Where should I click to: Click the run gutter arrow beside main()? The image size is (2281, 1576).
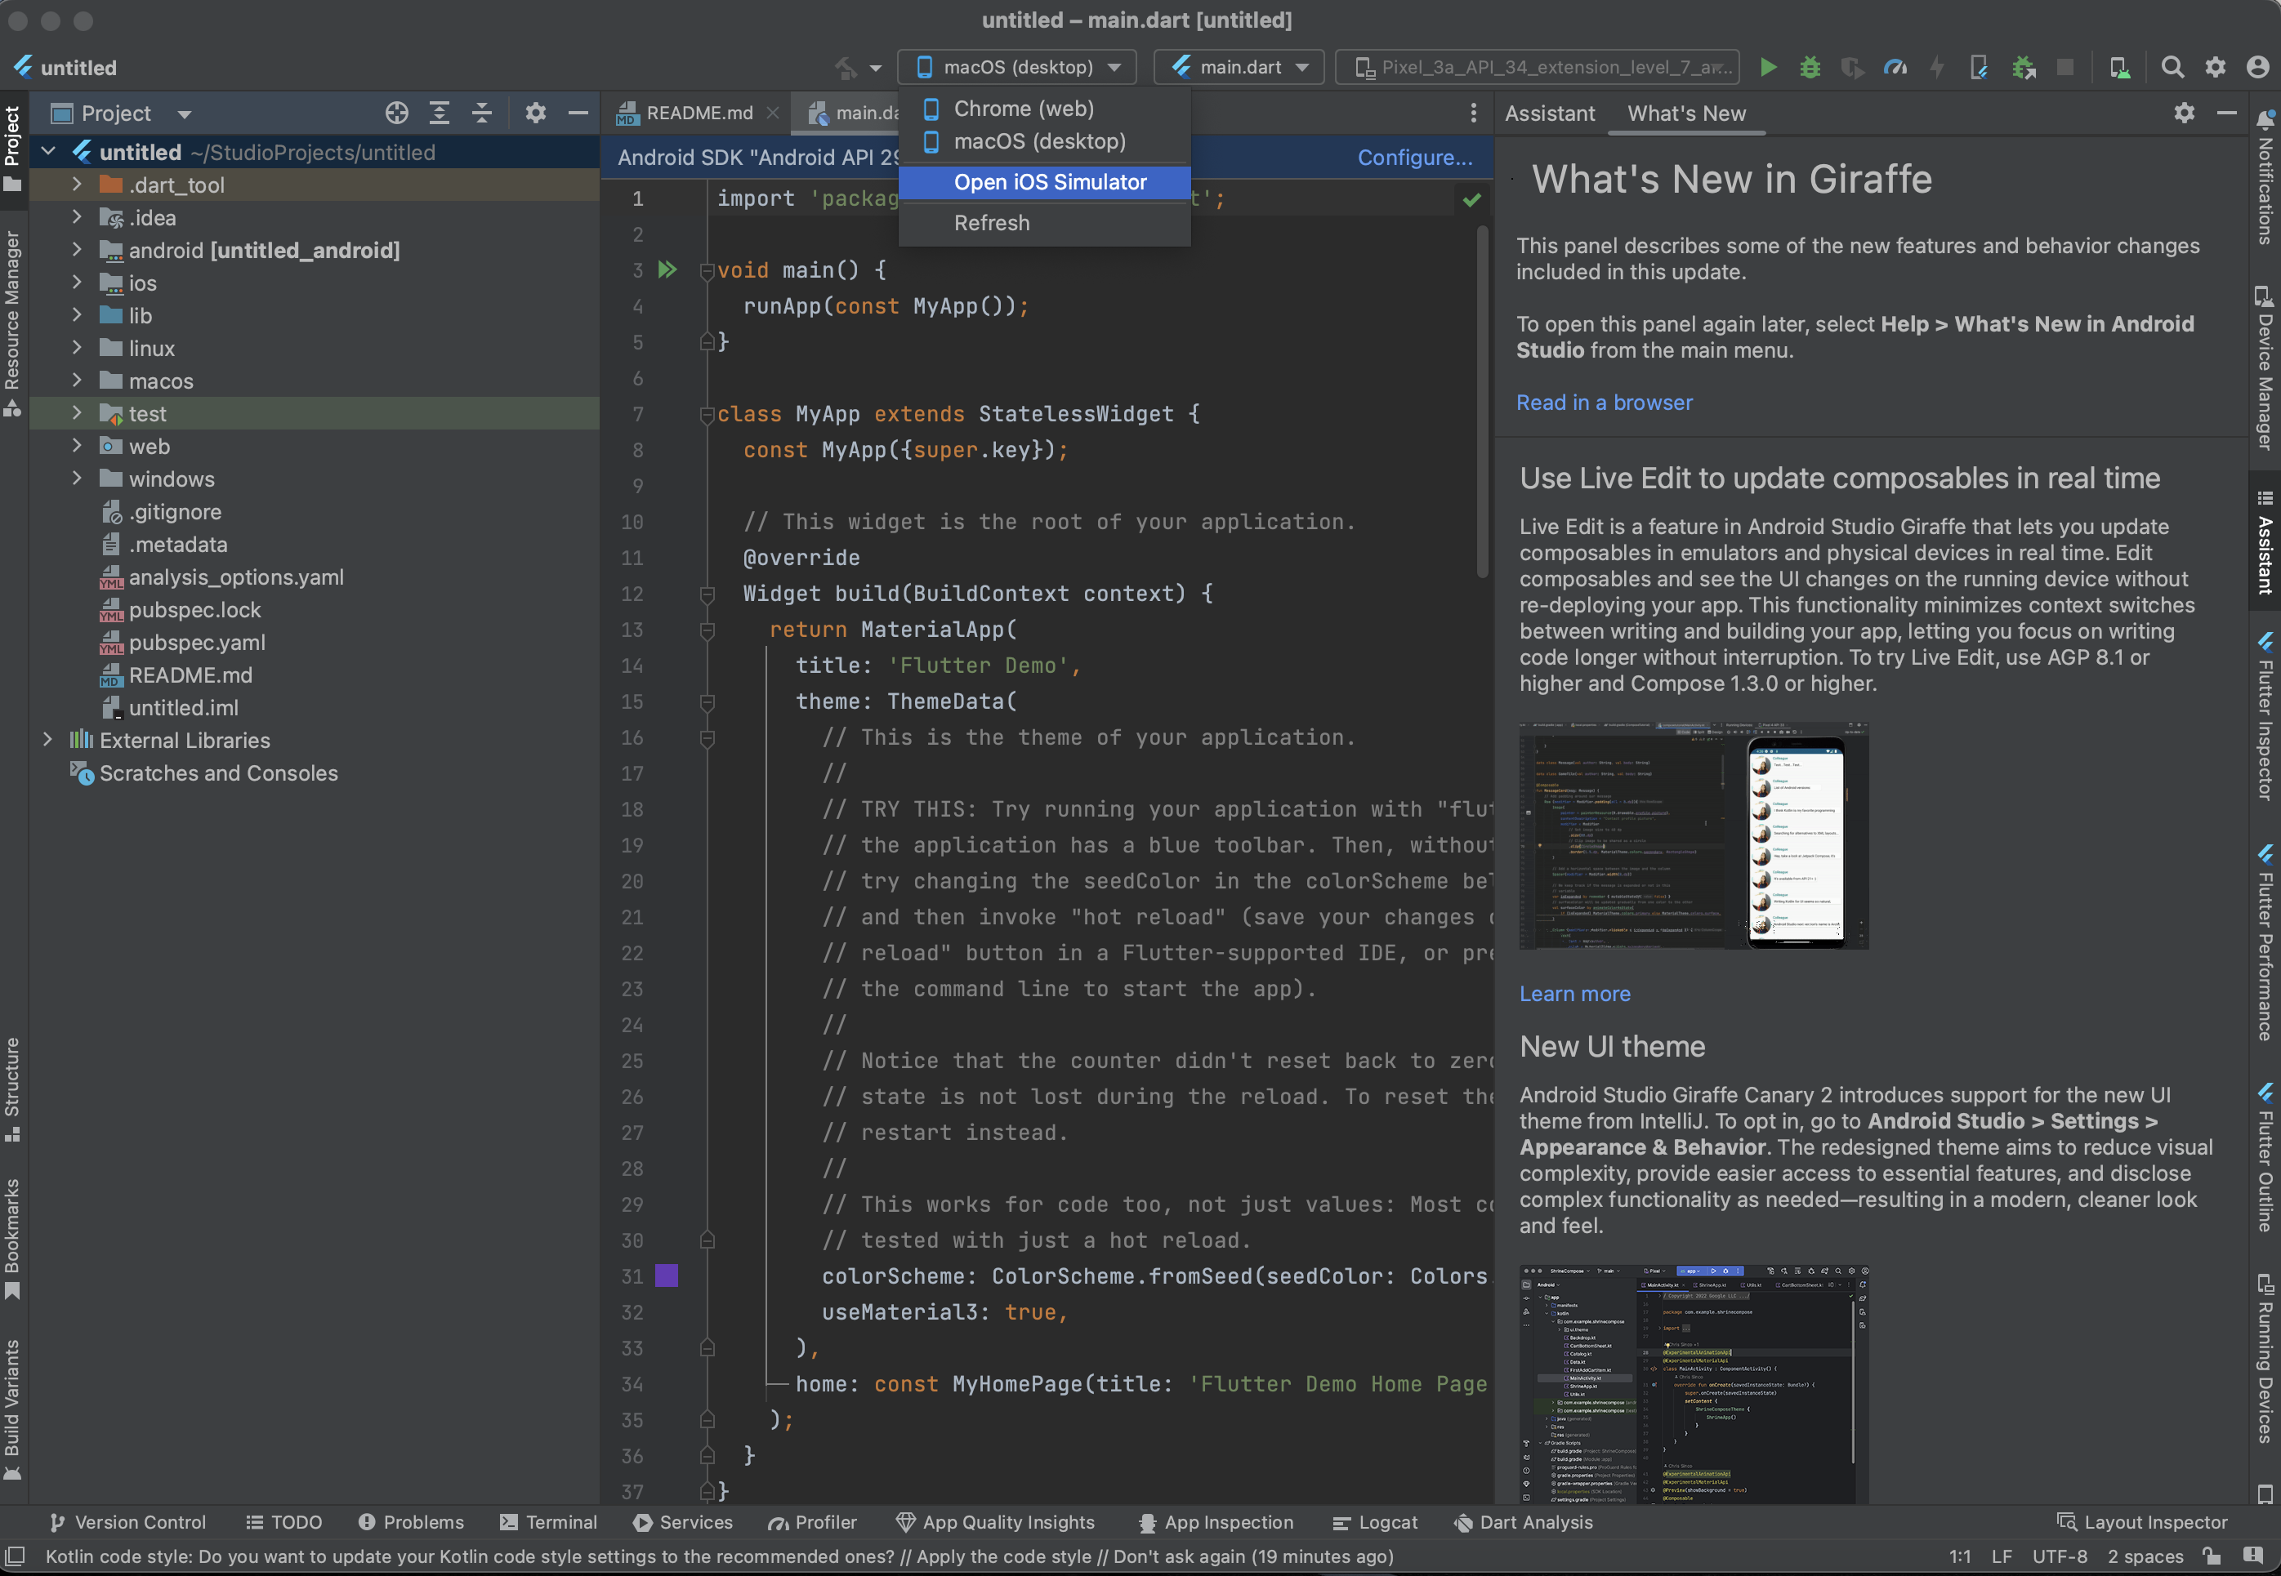pos(667,269)
